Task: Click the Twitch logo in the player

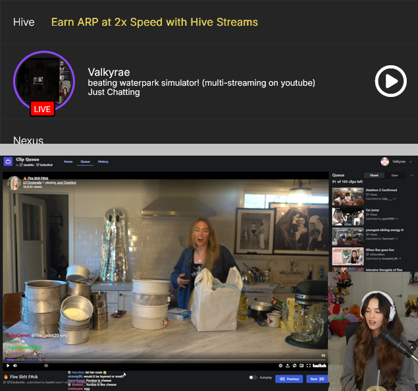Action: 319,365
